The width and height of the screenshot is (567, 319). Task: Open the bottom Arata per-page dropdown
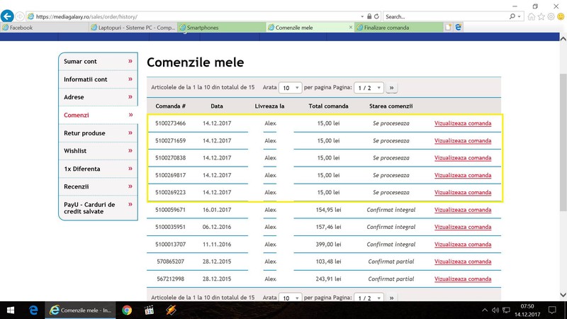(291, 297)
